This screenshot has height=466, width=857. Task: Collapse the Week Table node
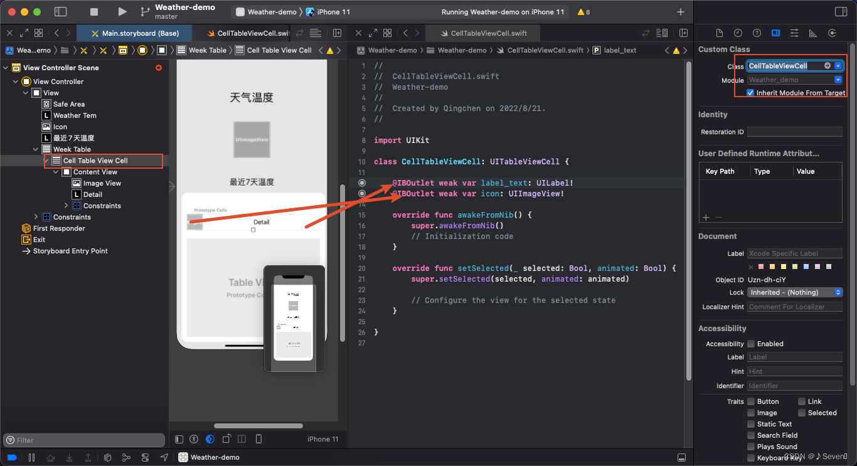tap(36, 149)
